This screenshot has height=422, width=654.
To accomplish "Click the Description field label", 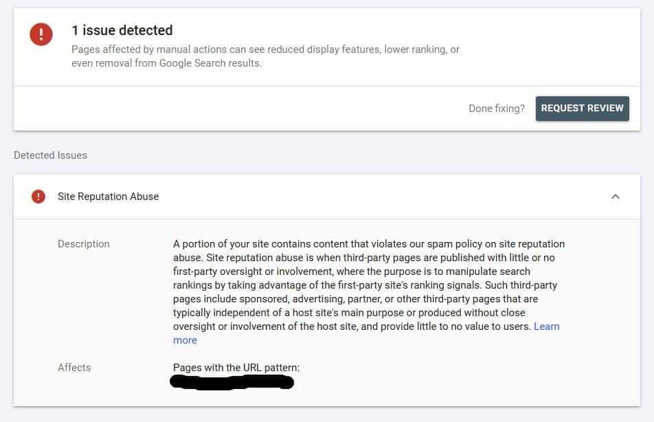I will point(83,244).
